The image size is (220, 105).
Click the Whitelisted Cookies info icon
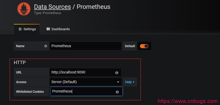coord(117,92)
